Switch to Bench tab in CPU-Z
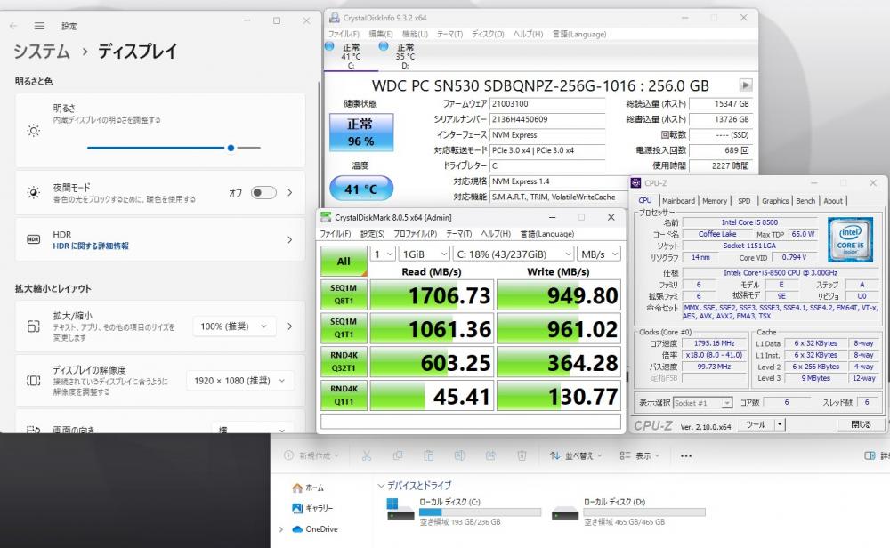The height and width of the screenshot is (548, 890). click(x=805, y=201)
